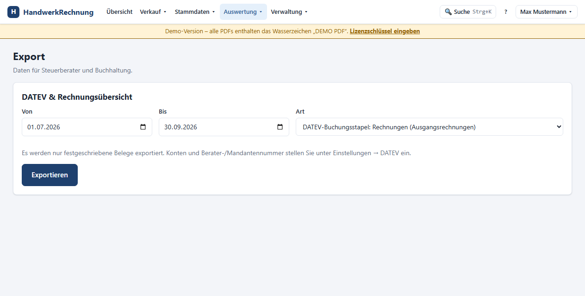
Task: Open calendar picker in Von date field
Action: pyautogui.click(x=143, y=127)
